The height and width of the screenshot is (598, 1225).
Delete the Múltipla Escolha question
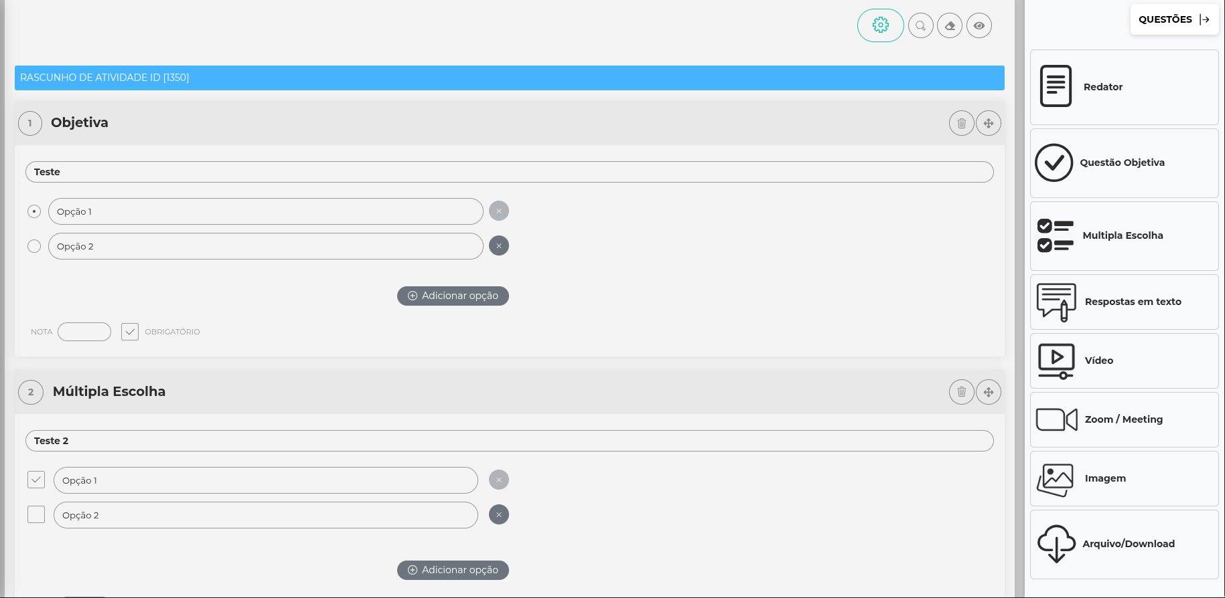(x=961, y=392)
